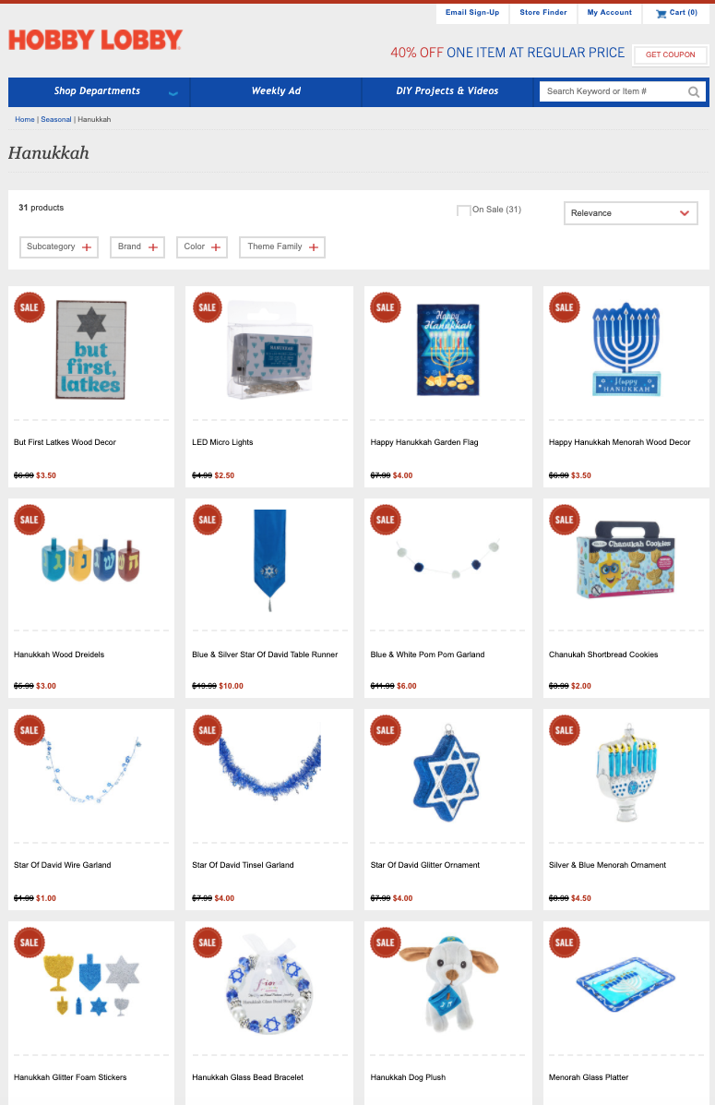Screen dimensions: 715x1105
Task: Click the GET COUPON button
Action: [x=670, y=54]
